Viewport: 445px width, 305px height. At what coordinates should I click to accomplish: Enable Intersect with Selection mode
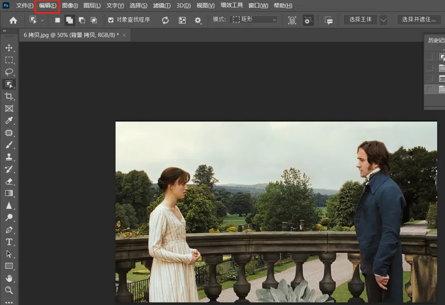[94, 20]
